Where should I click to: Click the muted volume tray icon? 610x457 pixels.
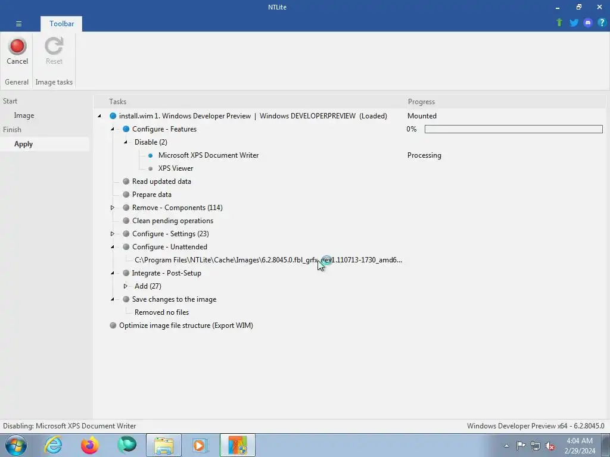550,446
